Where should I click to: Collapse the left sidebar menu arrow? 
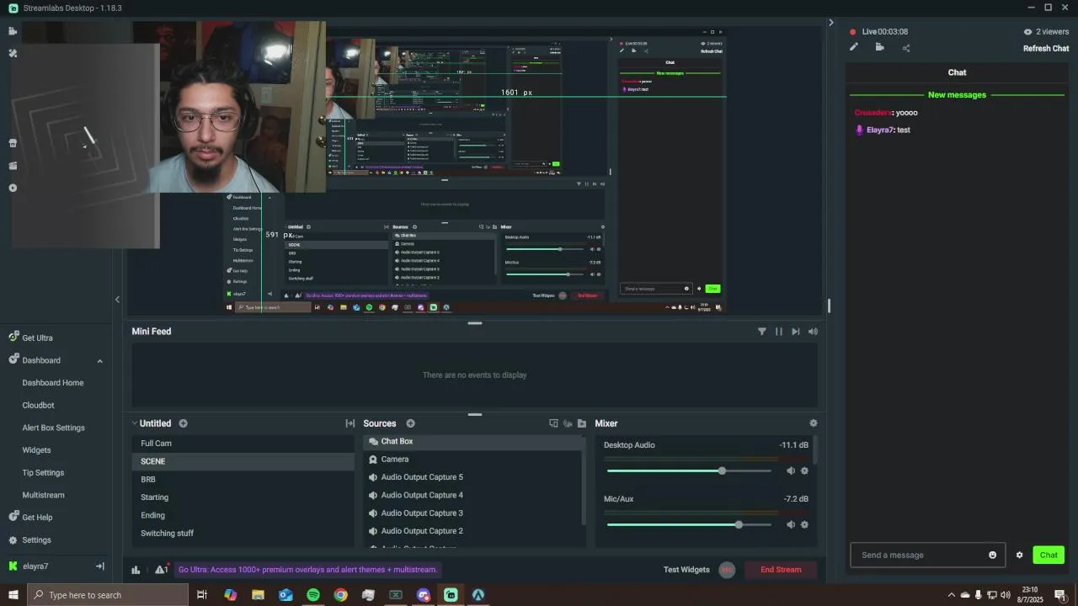pos(117,300)
